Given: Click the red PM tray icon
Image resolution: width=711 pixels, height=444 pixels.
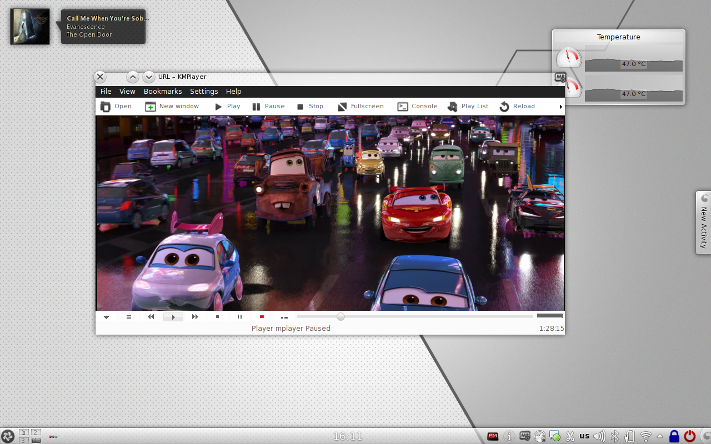Looking at the screenshot, I should coord(493,436).
